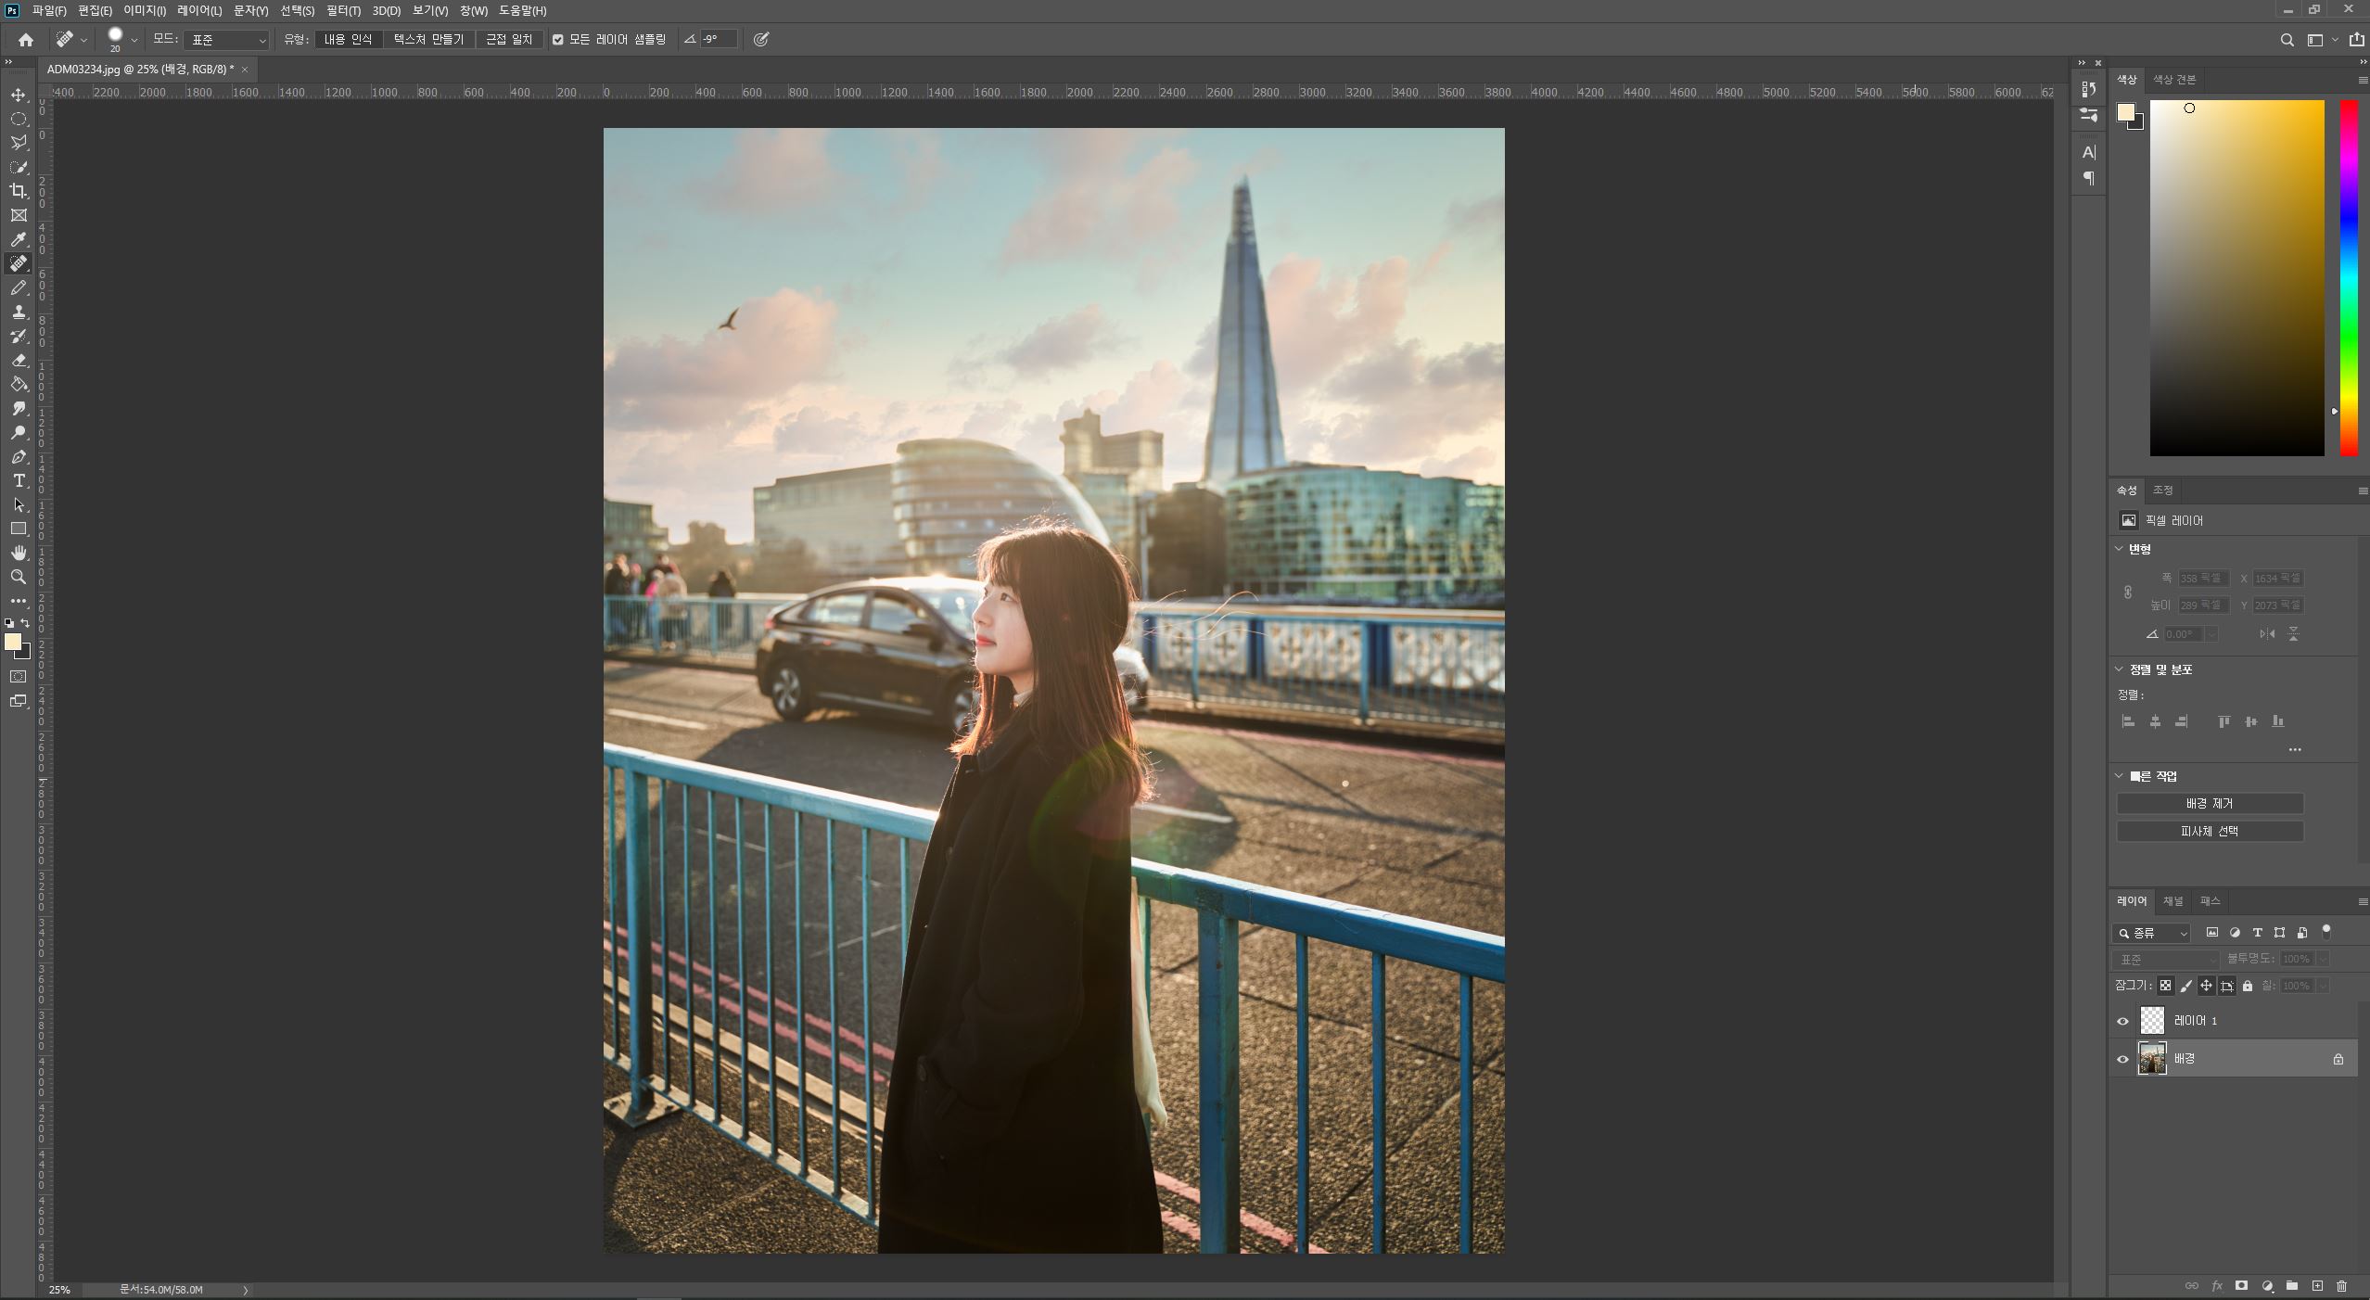Viewport: 2370px width, 1300px height.
Task: Click the 배경 제거 button
Action: pos(2209,803)
